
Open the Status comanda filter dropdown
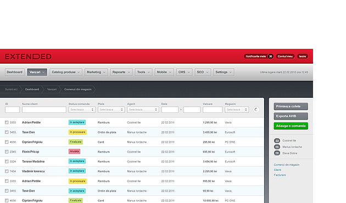[82, 110]
